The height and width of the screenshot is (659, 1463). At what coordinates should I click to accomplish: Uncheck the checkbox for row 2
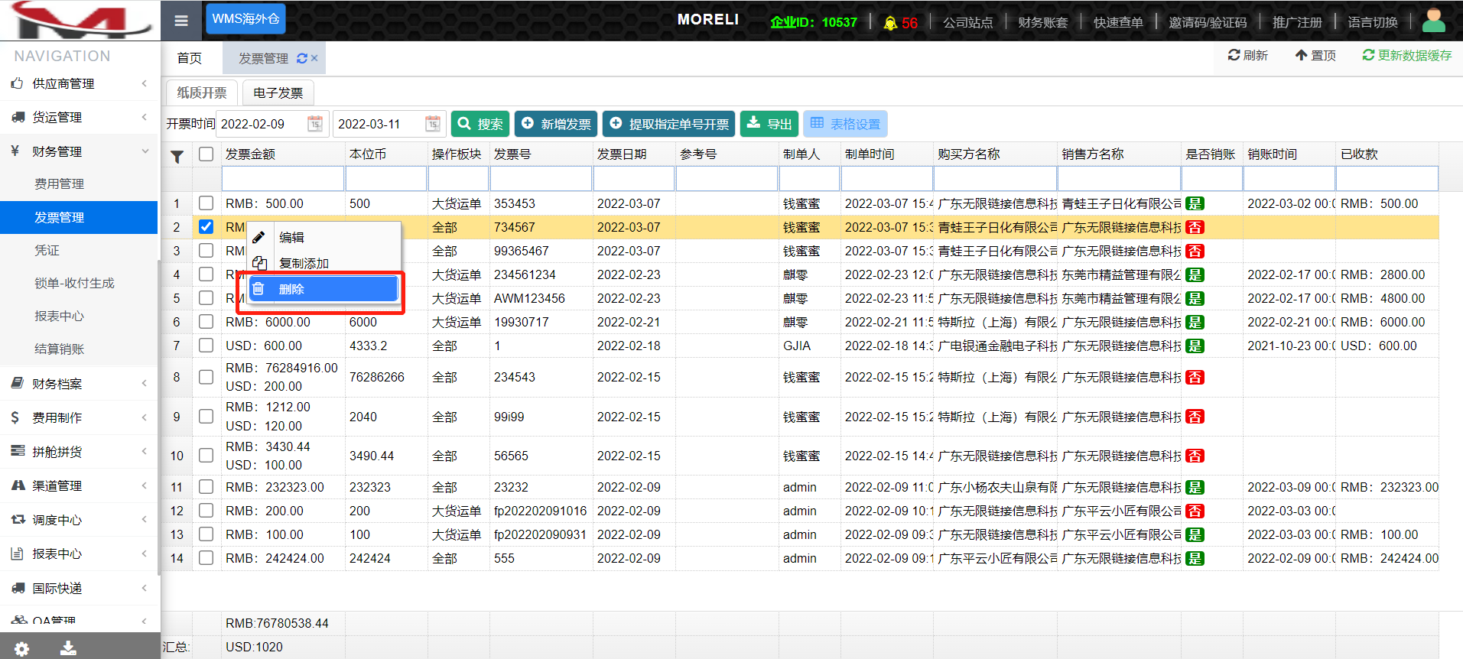[x=206, y=227]
